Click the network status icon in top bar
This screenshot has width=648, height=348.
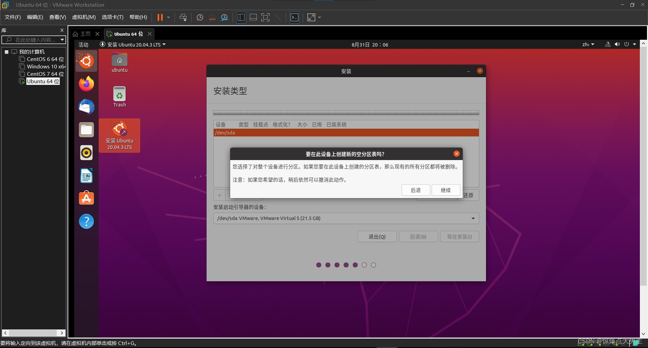tap(607, 44)
